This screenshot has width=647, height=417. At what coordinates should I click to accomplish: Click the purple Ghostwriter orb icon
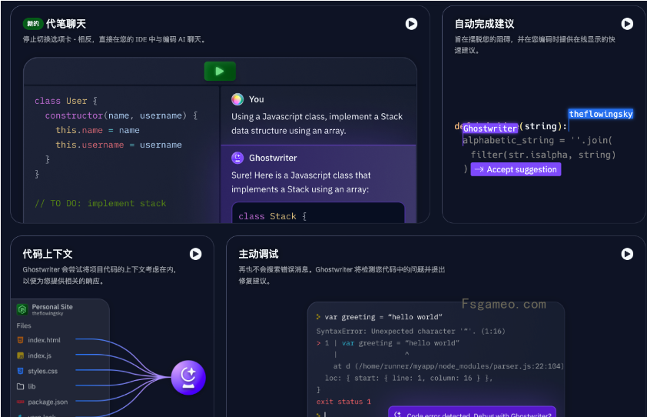188,377
